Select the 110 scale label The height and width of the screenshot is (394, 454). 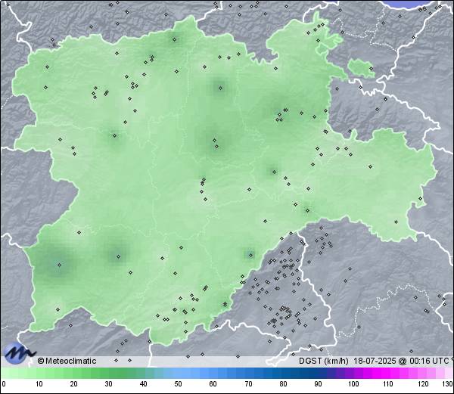click(x=388, y=384)
